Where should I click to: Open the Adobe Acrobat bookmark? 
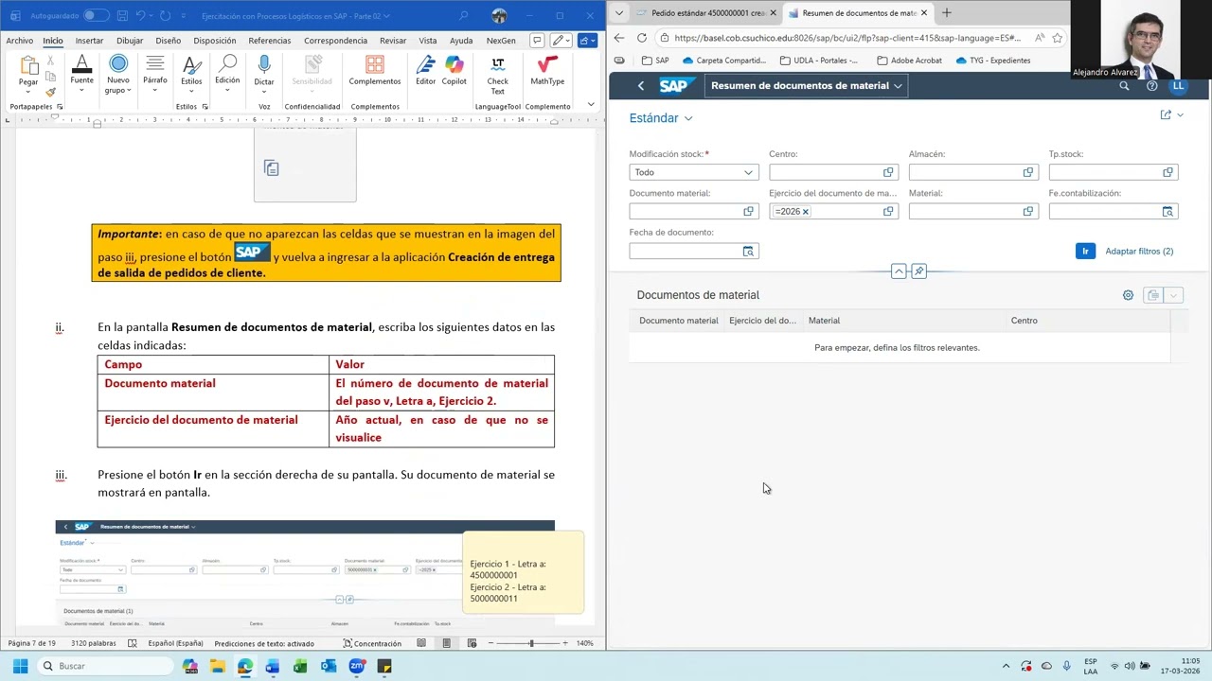909,61
